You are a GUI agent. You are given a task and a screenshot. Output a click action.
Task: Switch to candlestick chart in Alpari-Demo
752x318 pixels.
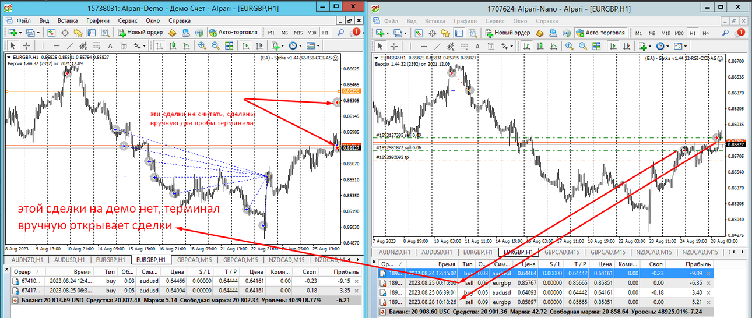(173, 46)
